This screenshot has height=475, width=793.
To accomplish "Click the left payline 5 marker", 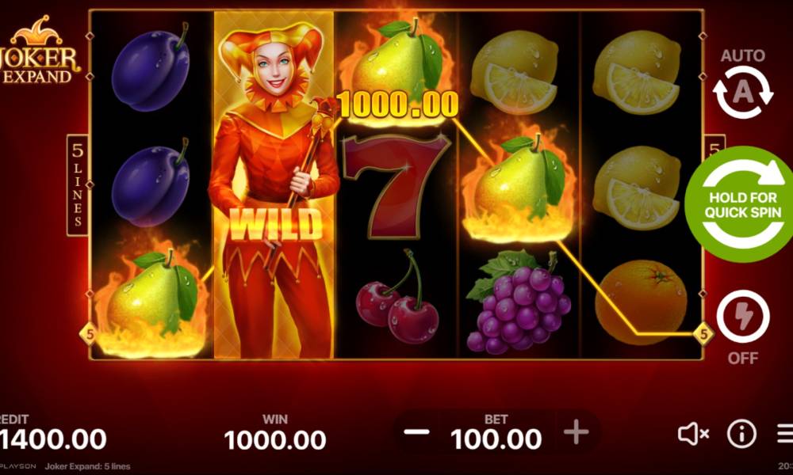I will [x=89, y=334].
